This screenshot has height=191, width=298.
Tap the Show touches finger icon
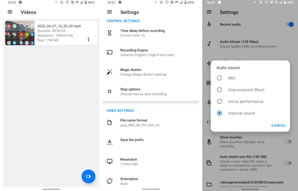click(209, 141)
